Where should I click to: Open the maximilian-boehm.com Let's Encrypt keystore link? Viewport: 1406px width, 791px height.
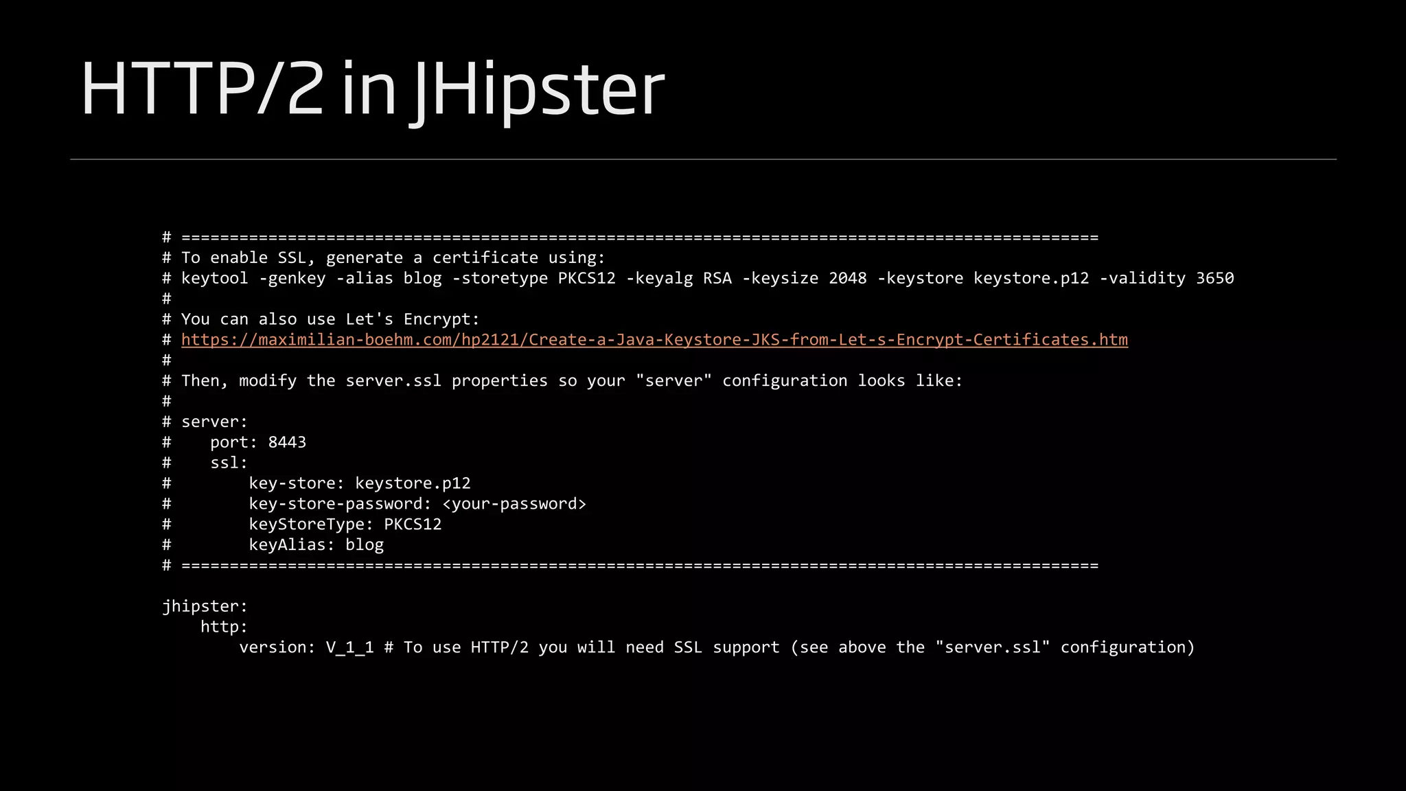[654, 340]
